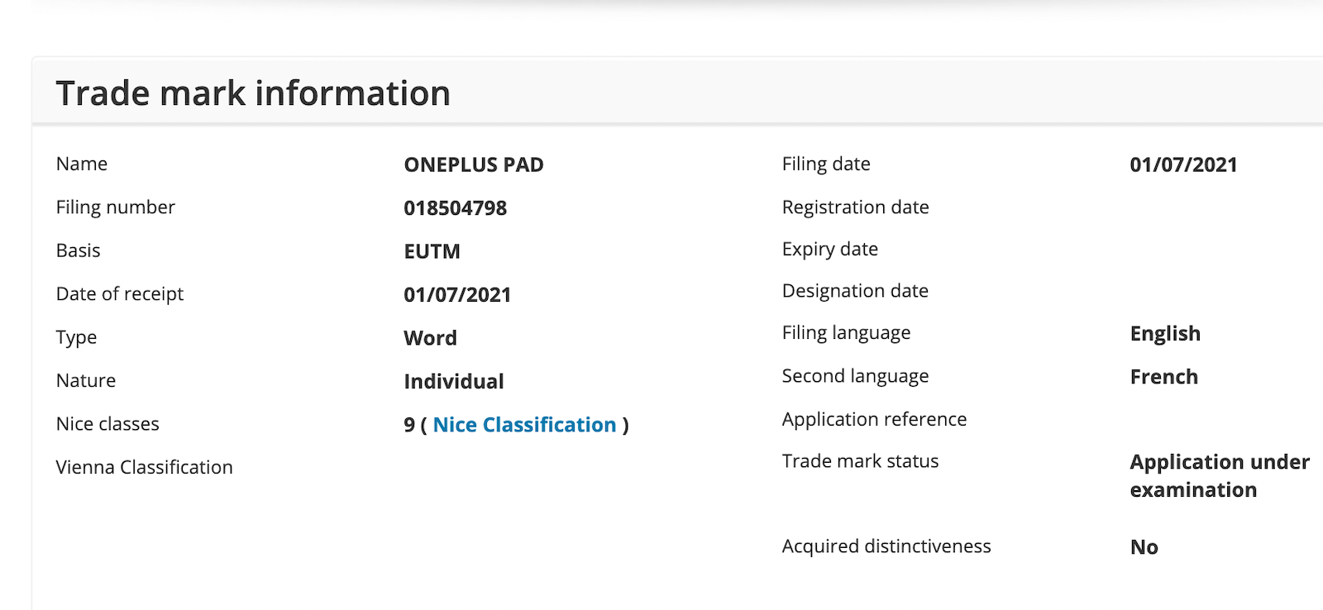
Task: Click the Acquired distinctiveness No value
Action: (x=1144, y=547)
